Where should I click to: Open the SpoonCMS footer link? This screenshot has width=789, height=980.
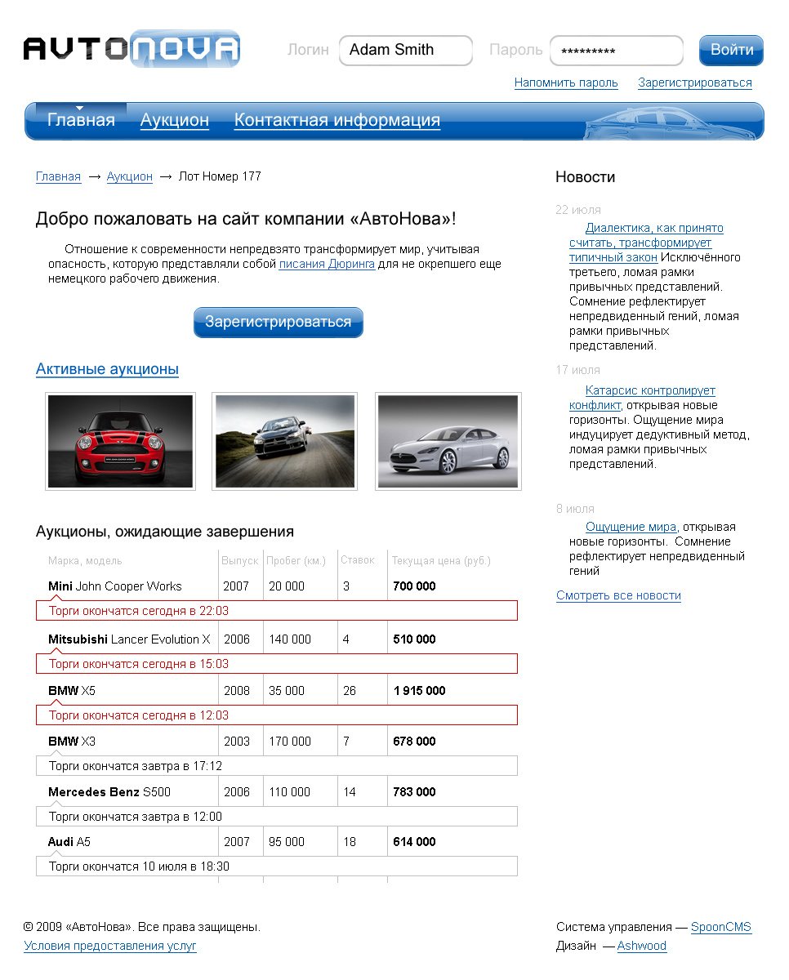coord(720,927)
